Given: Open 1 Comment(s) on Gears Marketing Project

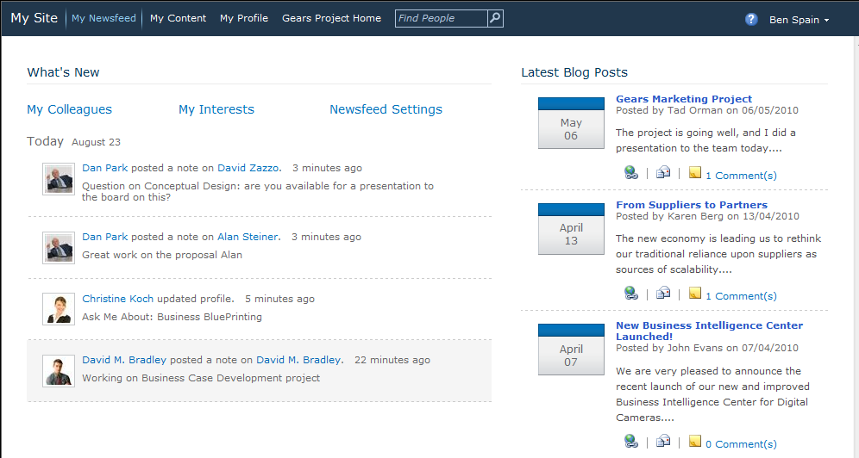Looking at the screenshot, I should pos(741,176).
